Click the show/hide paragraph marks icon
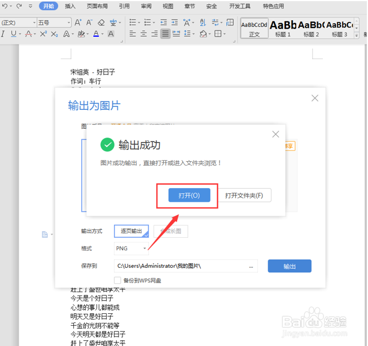368x346 pixels. pyautogui.click(x=215, y=23)
